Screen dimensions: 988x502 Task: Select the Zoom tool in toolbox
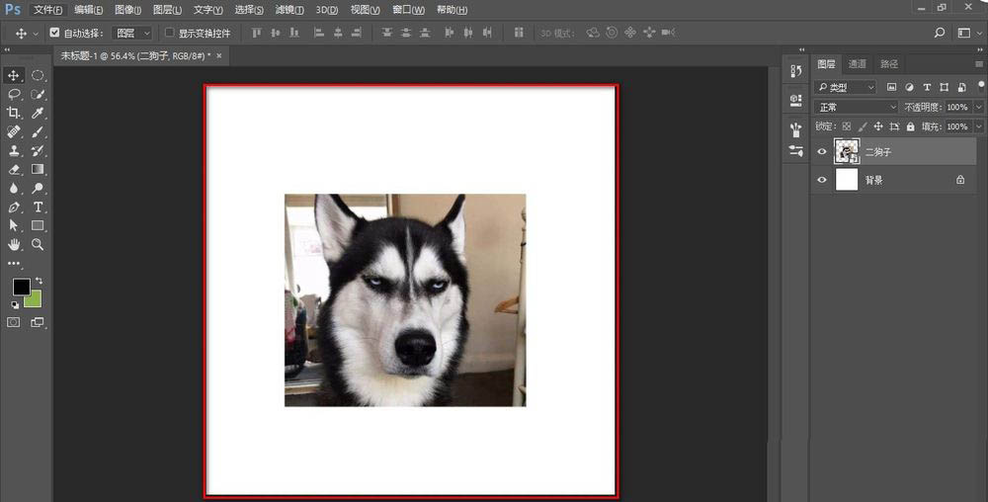pyautogui.click(x=38, y=244)
